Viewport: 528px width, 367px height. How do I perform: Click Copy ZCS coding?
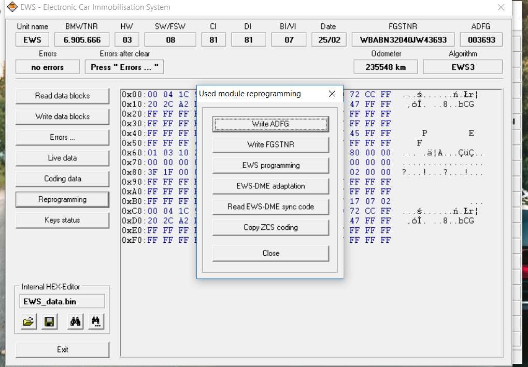[270, 228]
